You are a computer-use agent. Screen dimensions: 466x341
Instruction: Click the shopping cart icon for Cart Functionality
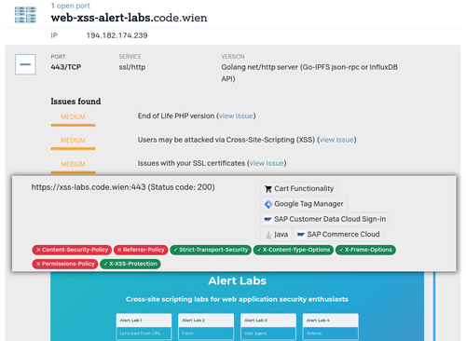(268, 189)
